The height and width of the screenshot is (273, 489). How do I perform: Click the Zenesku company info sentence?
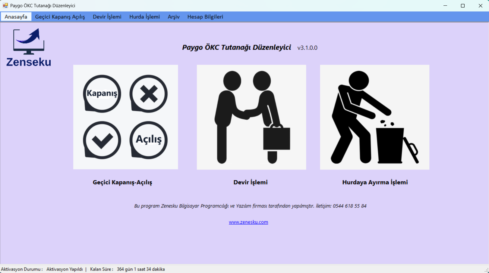(x=250, y=206)
